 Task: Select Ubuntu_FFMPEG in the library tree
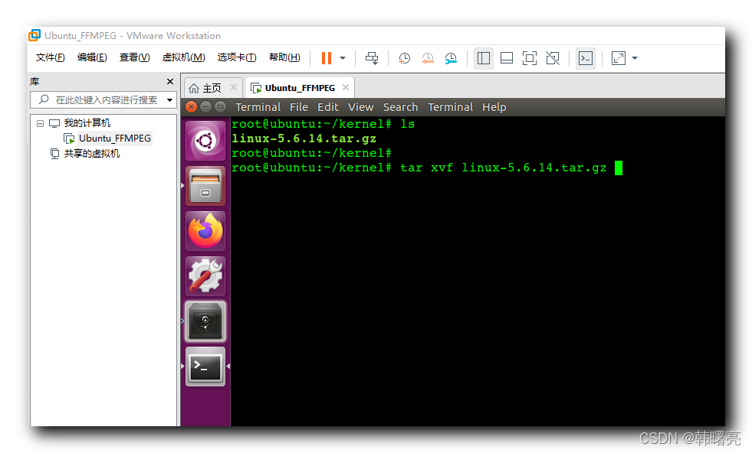click(114, 139)
